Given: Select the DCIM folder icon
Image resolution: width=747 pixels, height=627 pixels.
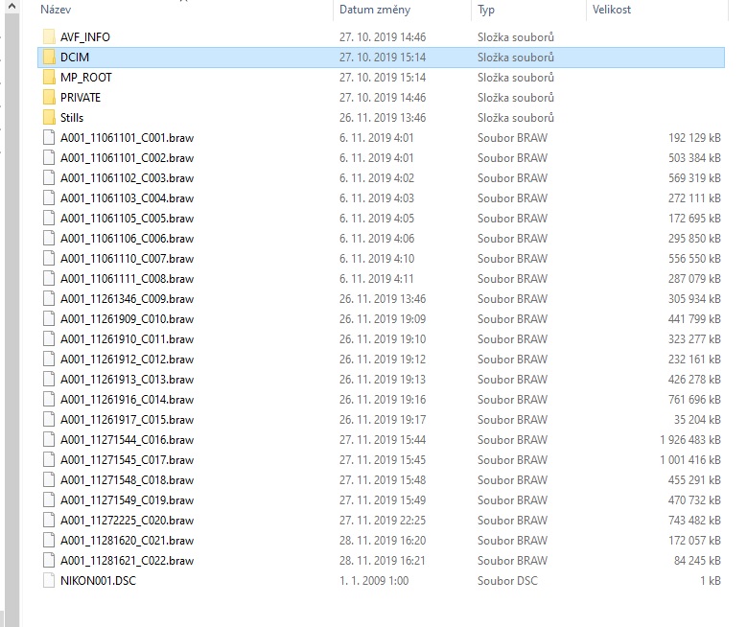Looking at the screenshot, I should click(x=49, y=58).
